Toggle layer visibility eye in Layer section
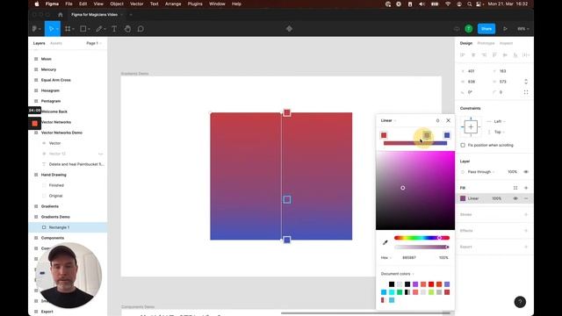 click(x=526, y=172)
